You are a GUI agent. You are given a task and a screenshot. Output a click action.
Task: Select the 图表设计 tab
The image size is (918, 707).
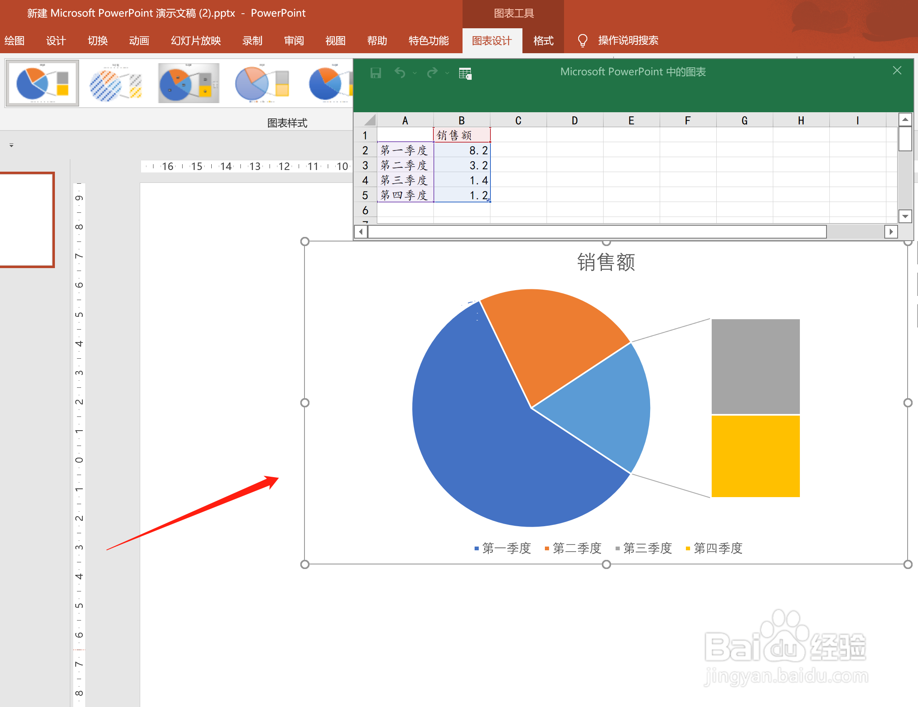[x=492, y=41]
